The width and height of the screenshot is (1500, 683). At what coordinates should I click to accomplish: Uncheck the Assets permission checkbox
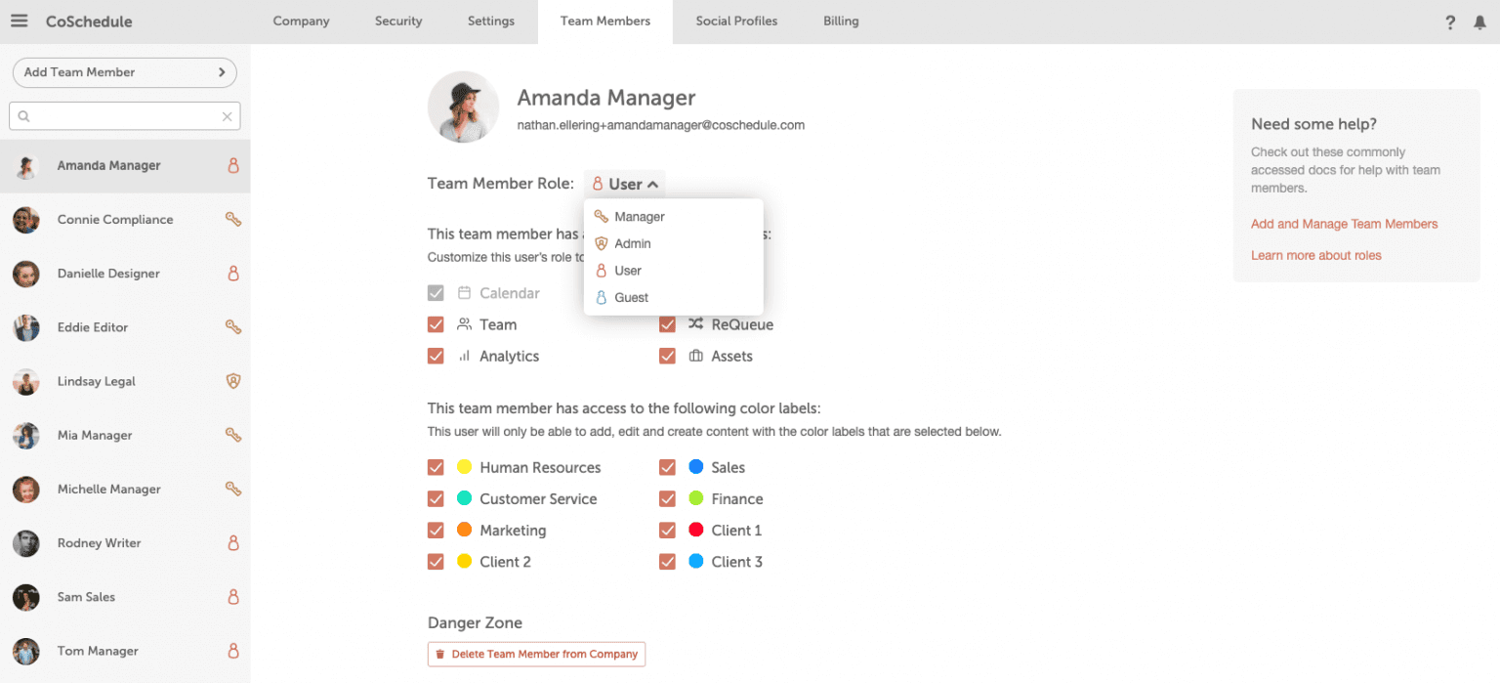coord(667,356)
